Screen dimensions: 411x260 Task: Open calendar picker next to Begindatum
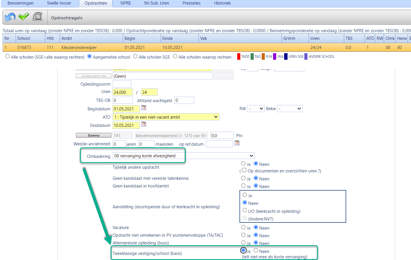tap(144, 108)
